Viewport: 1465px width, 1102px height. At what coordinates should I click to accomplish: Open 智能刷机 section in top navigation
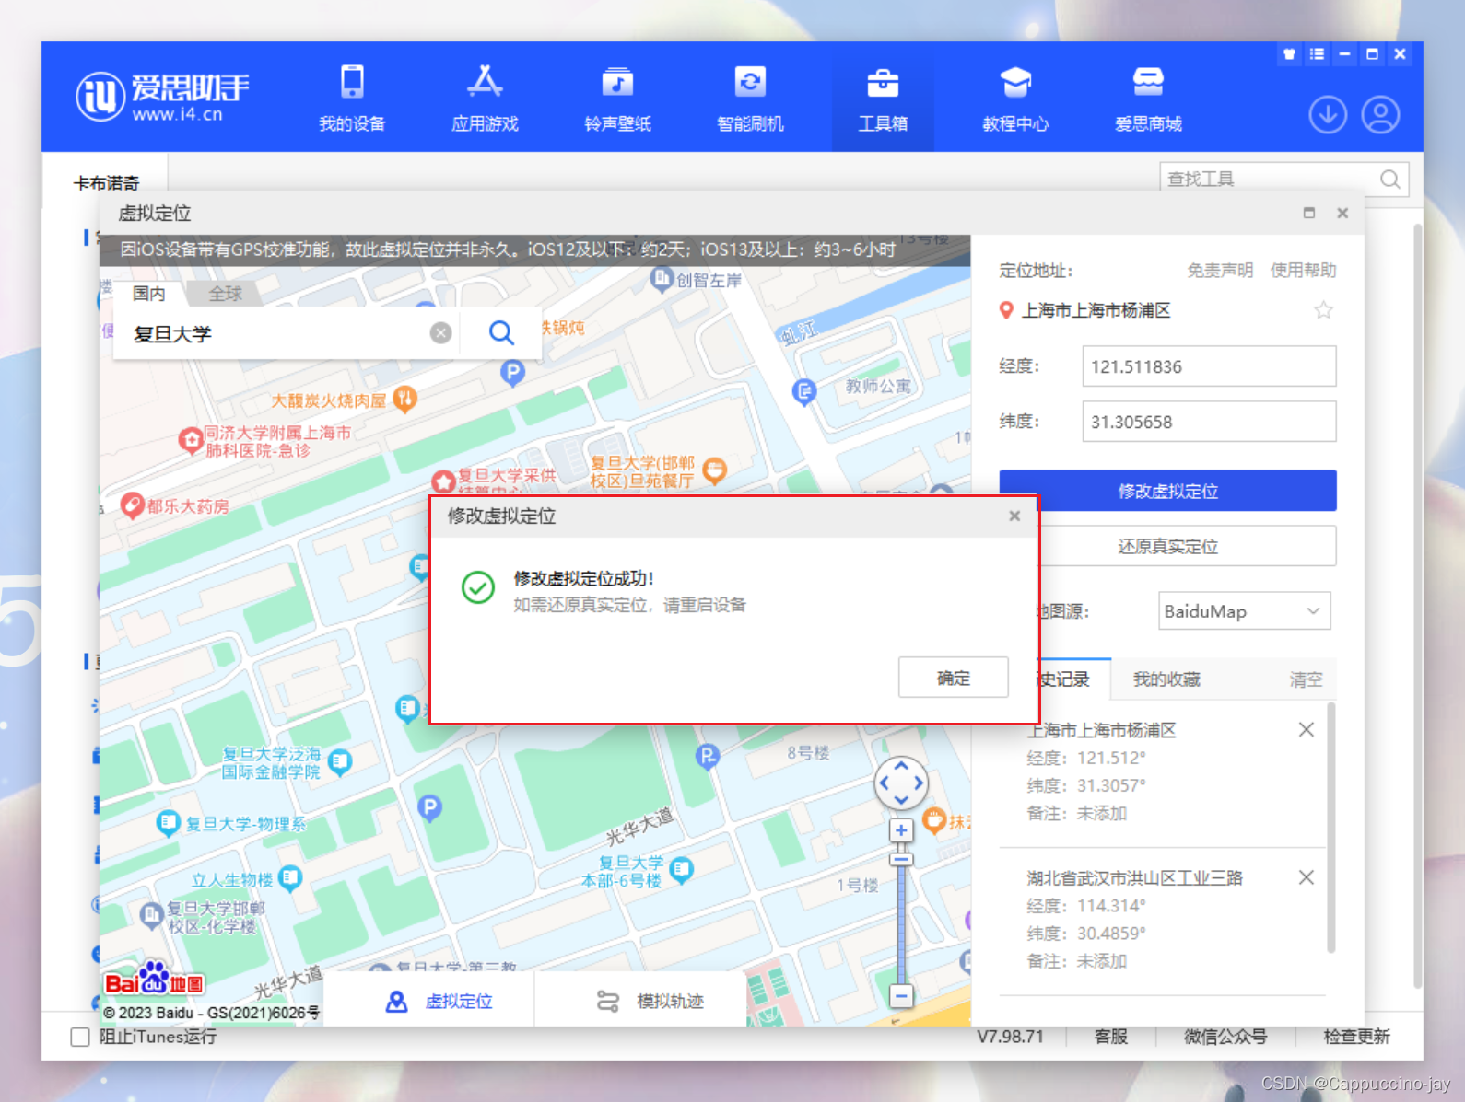[x=750, y=98]
